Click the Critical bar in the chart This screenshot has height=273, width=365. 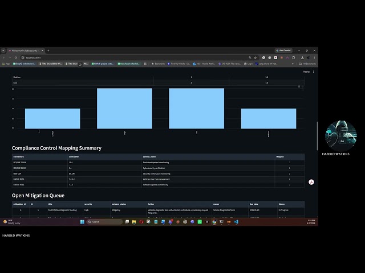coord(52,118)
